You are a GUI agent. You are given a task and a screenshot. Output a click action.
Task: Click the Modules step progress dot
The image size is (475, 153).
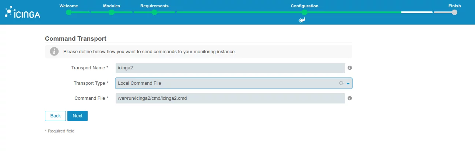[x=112, y=12]
